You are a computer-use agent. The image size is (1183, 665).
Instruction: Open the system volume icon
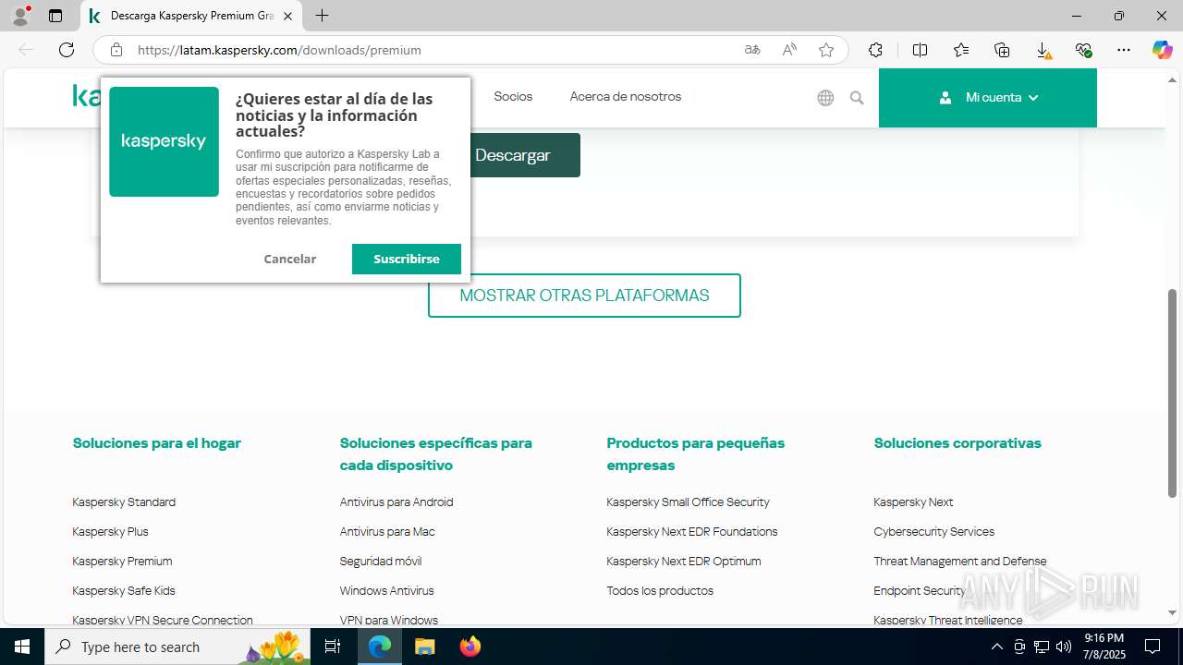tap(1064, 647)
